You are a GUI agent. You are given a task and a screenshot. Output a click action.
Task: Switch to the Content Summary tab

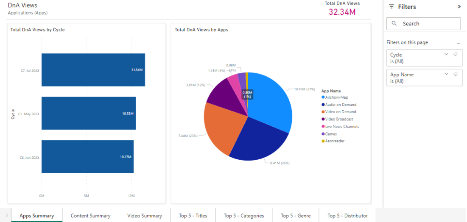90,216
